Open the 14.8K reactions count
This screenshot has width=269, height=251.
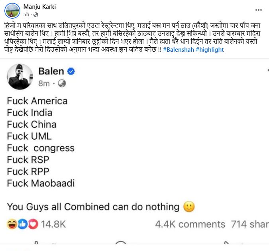tap(53, 224)
